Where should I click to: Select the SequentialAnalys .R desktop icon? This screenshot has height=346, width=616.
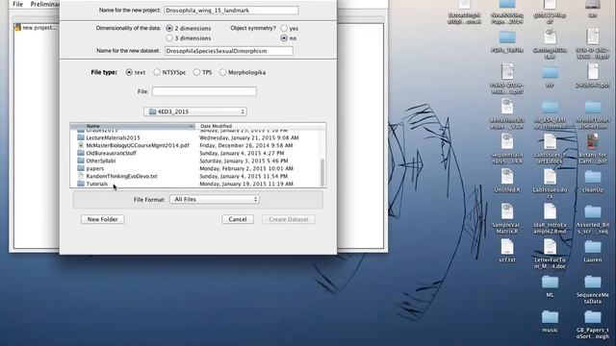click(507, 141)
